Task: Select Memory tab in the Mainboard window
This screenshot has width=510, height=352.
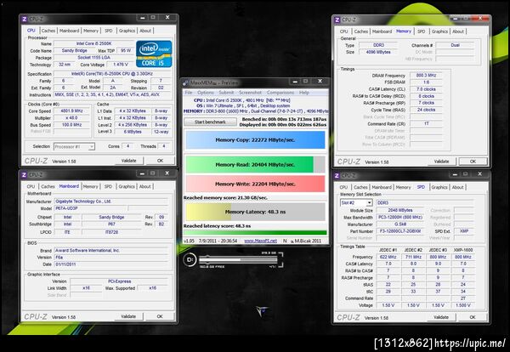Action: click(90, 186)
